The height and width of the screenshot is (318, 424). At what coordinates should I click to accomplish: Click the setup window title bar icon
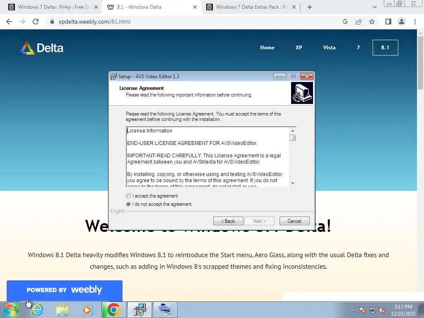(x=113, y=77)
